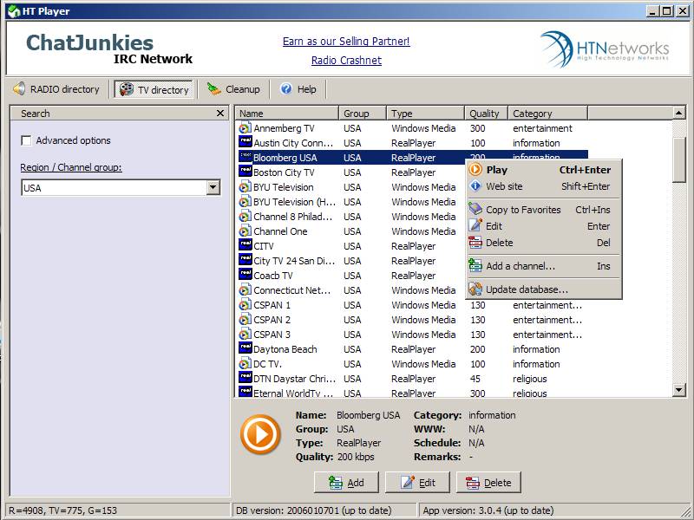
Task: Click the BYU Television (H… Windows Media icon
Action: pyautogui.click(x=245, y=202)
